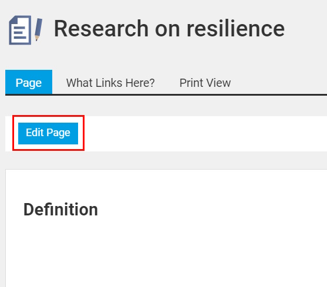Click the gray header area right of the title
Image resolution: width=327 pixels, height=287 pixels.
pyautogui.click(x=306, y=29)
